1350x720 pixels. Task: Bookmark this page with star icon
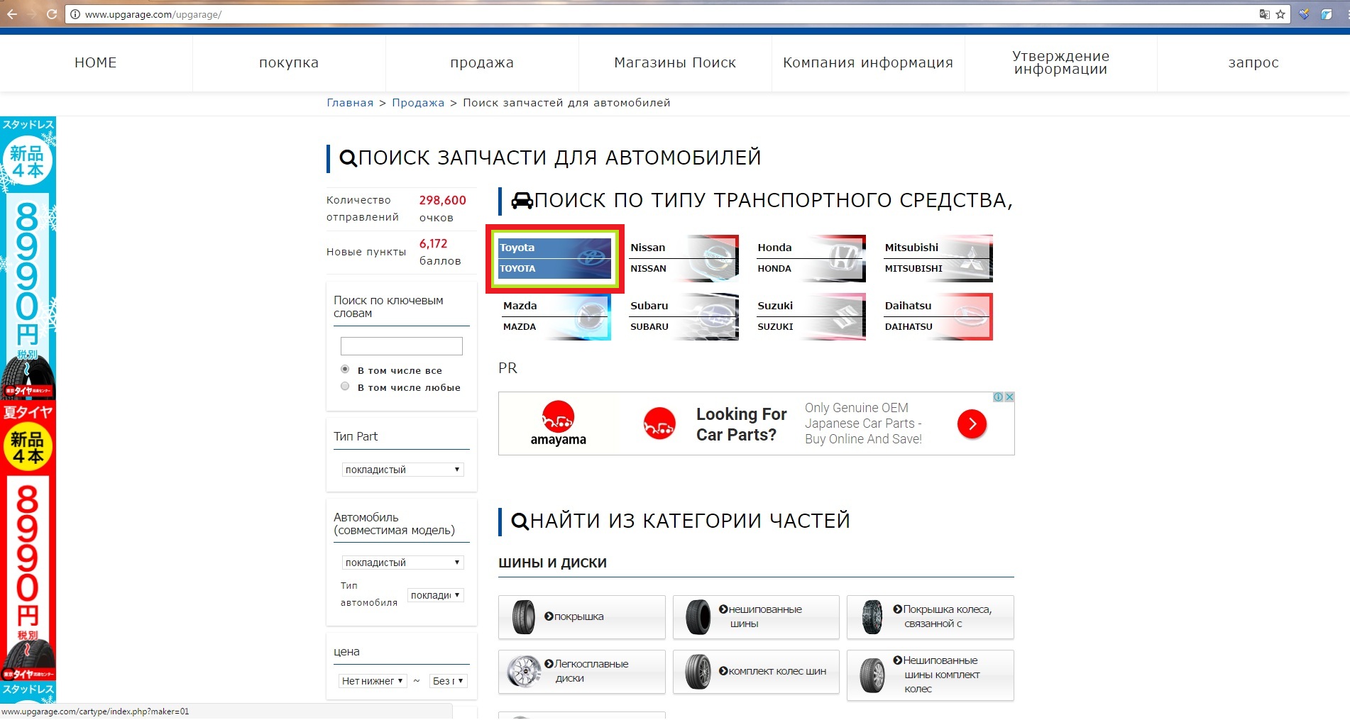[x=1280, y=14]
